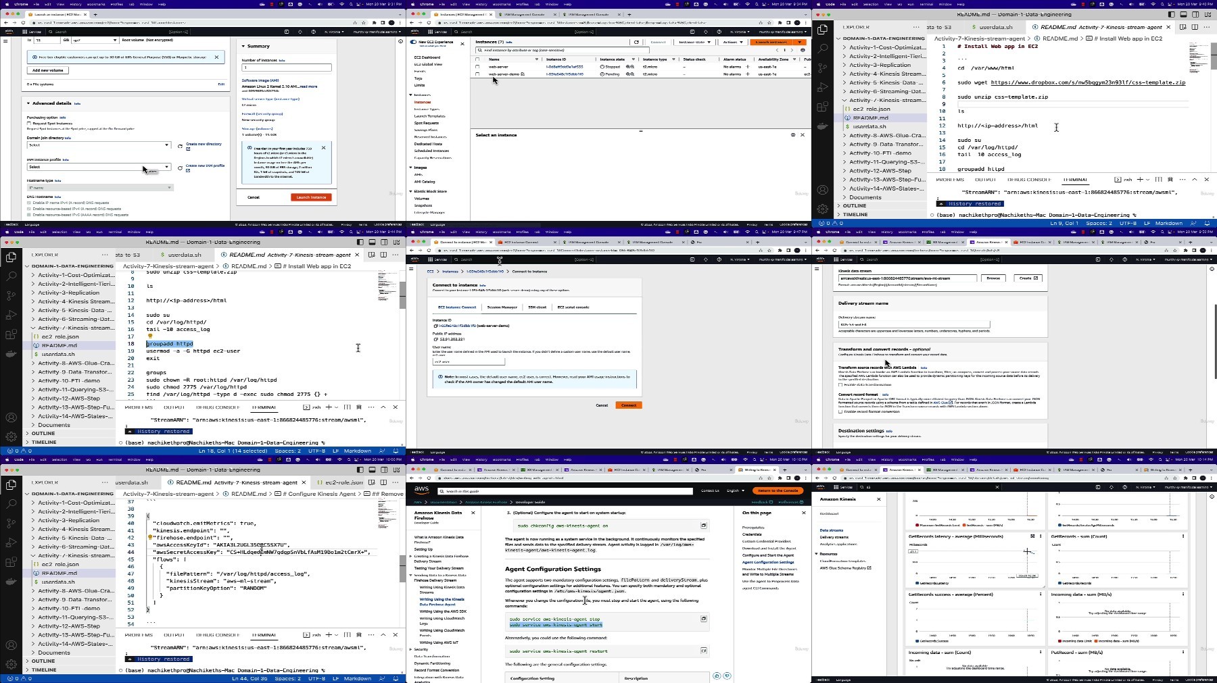Switch to the EC2 serial console tab
The height and width of the screenshot is (683, 1217).
tap(573, 307)
